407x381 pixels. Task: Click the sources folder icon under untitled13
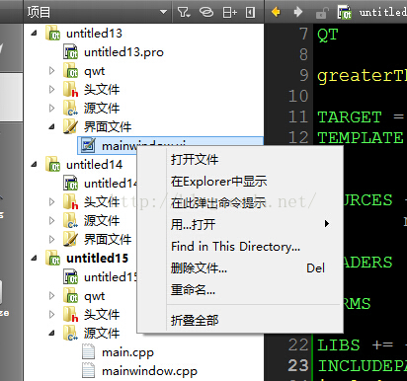point(70,108)
